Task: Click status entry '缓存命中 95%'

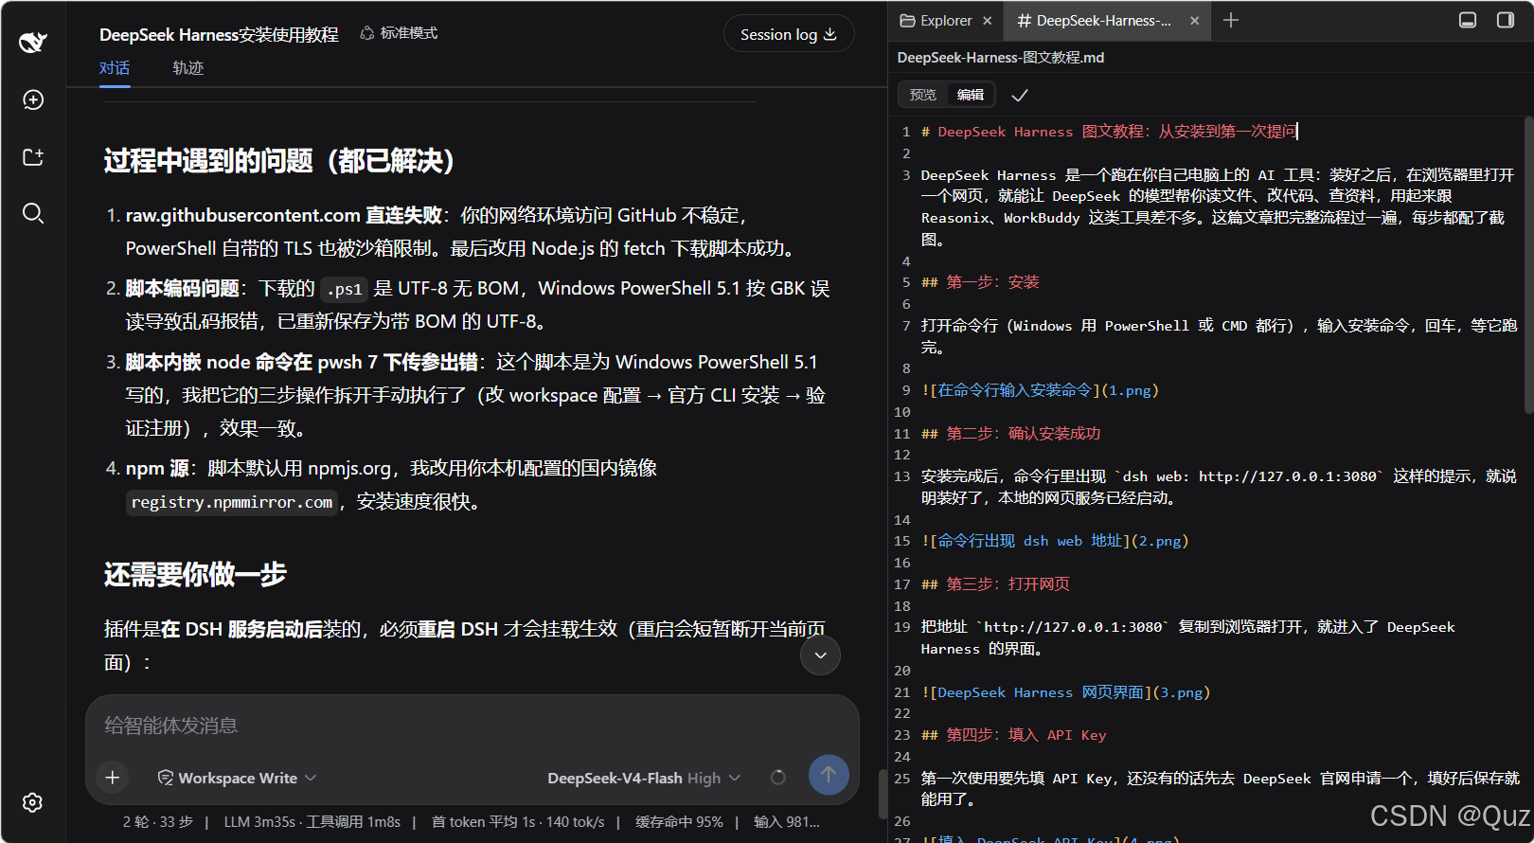Action: [678, 822]
